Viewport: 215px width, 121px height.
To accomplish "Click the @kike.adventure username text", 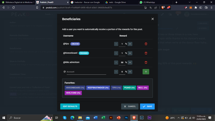I will click(71, 62).
